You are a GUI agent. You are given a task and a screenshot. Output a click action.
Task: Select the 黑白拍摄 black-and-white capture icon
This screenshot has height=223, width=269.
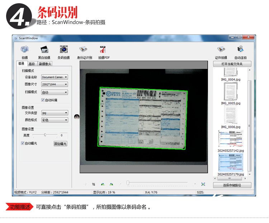click(44, 50)
